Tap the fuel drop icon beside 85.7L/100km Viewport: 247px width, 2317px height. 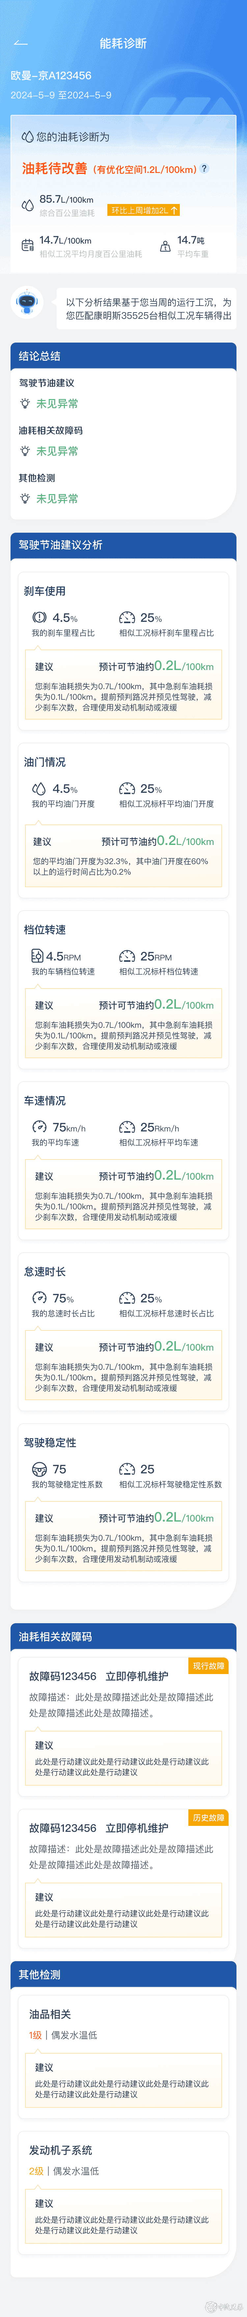tap(28, 205)
